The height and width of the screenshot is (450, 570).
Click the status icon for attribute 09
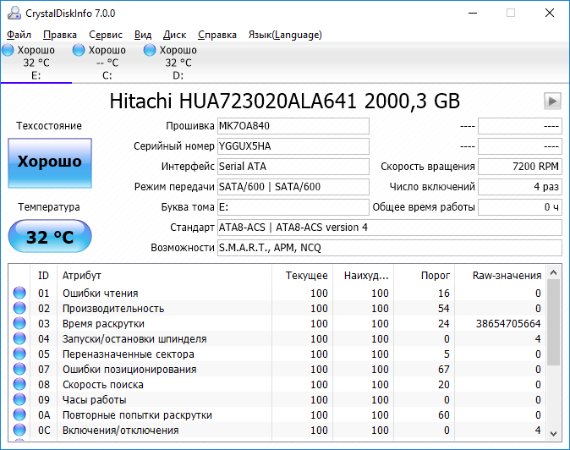(19, 399)
